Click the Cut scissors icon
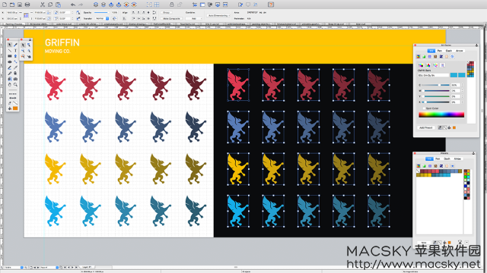 (x=43, y=5)
